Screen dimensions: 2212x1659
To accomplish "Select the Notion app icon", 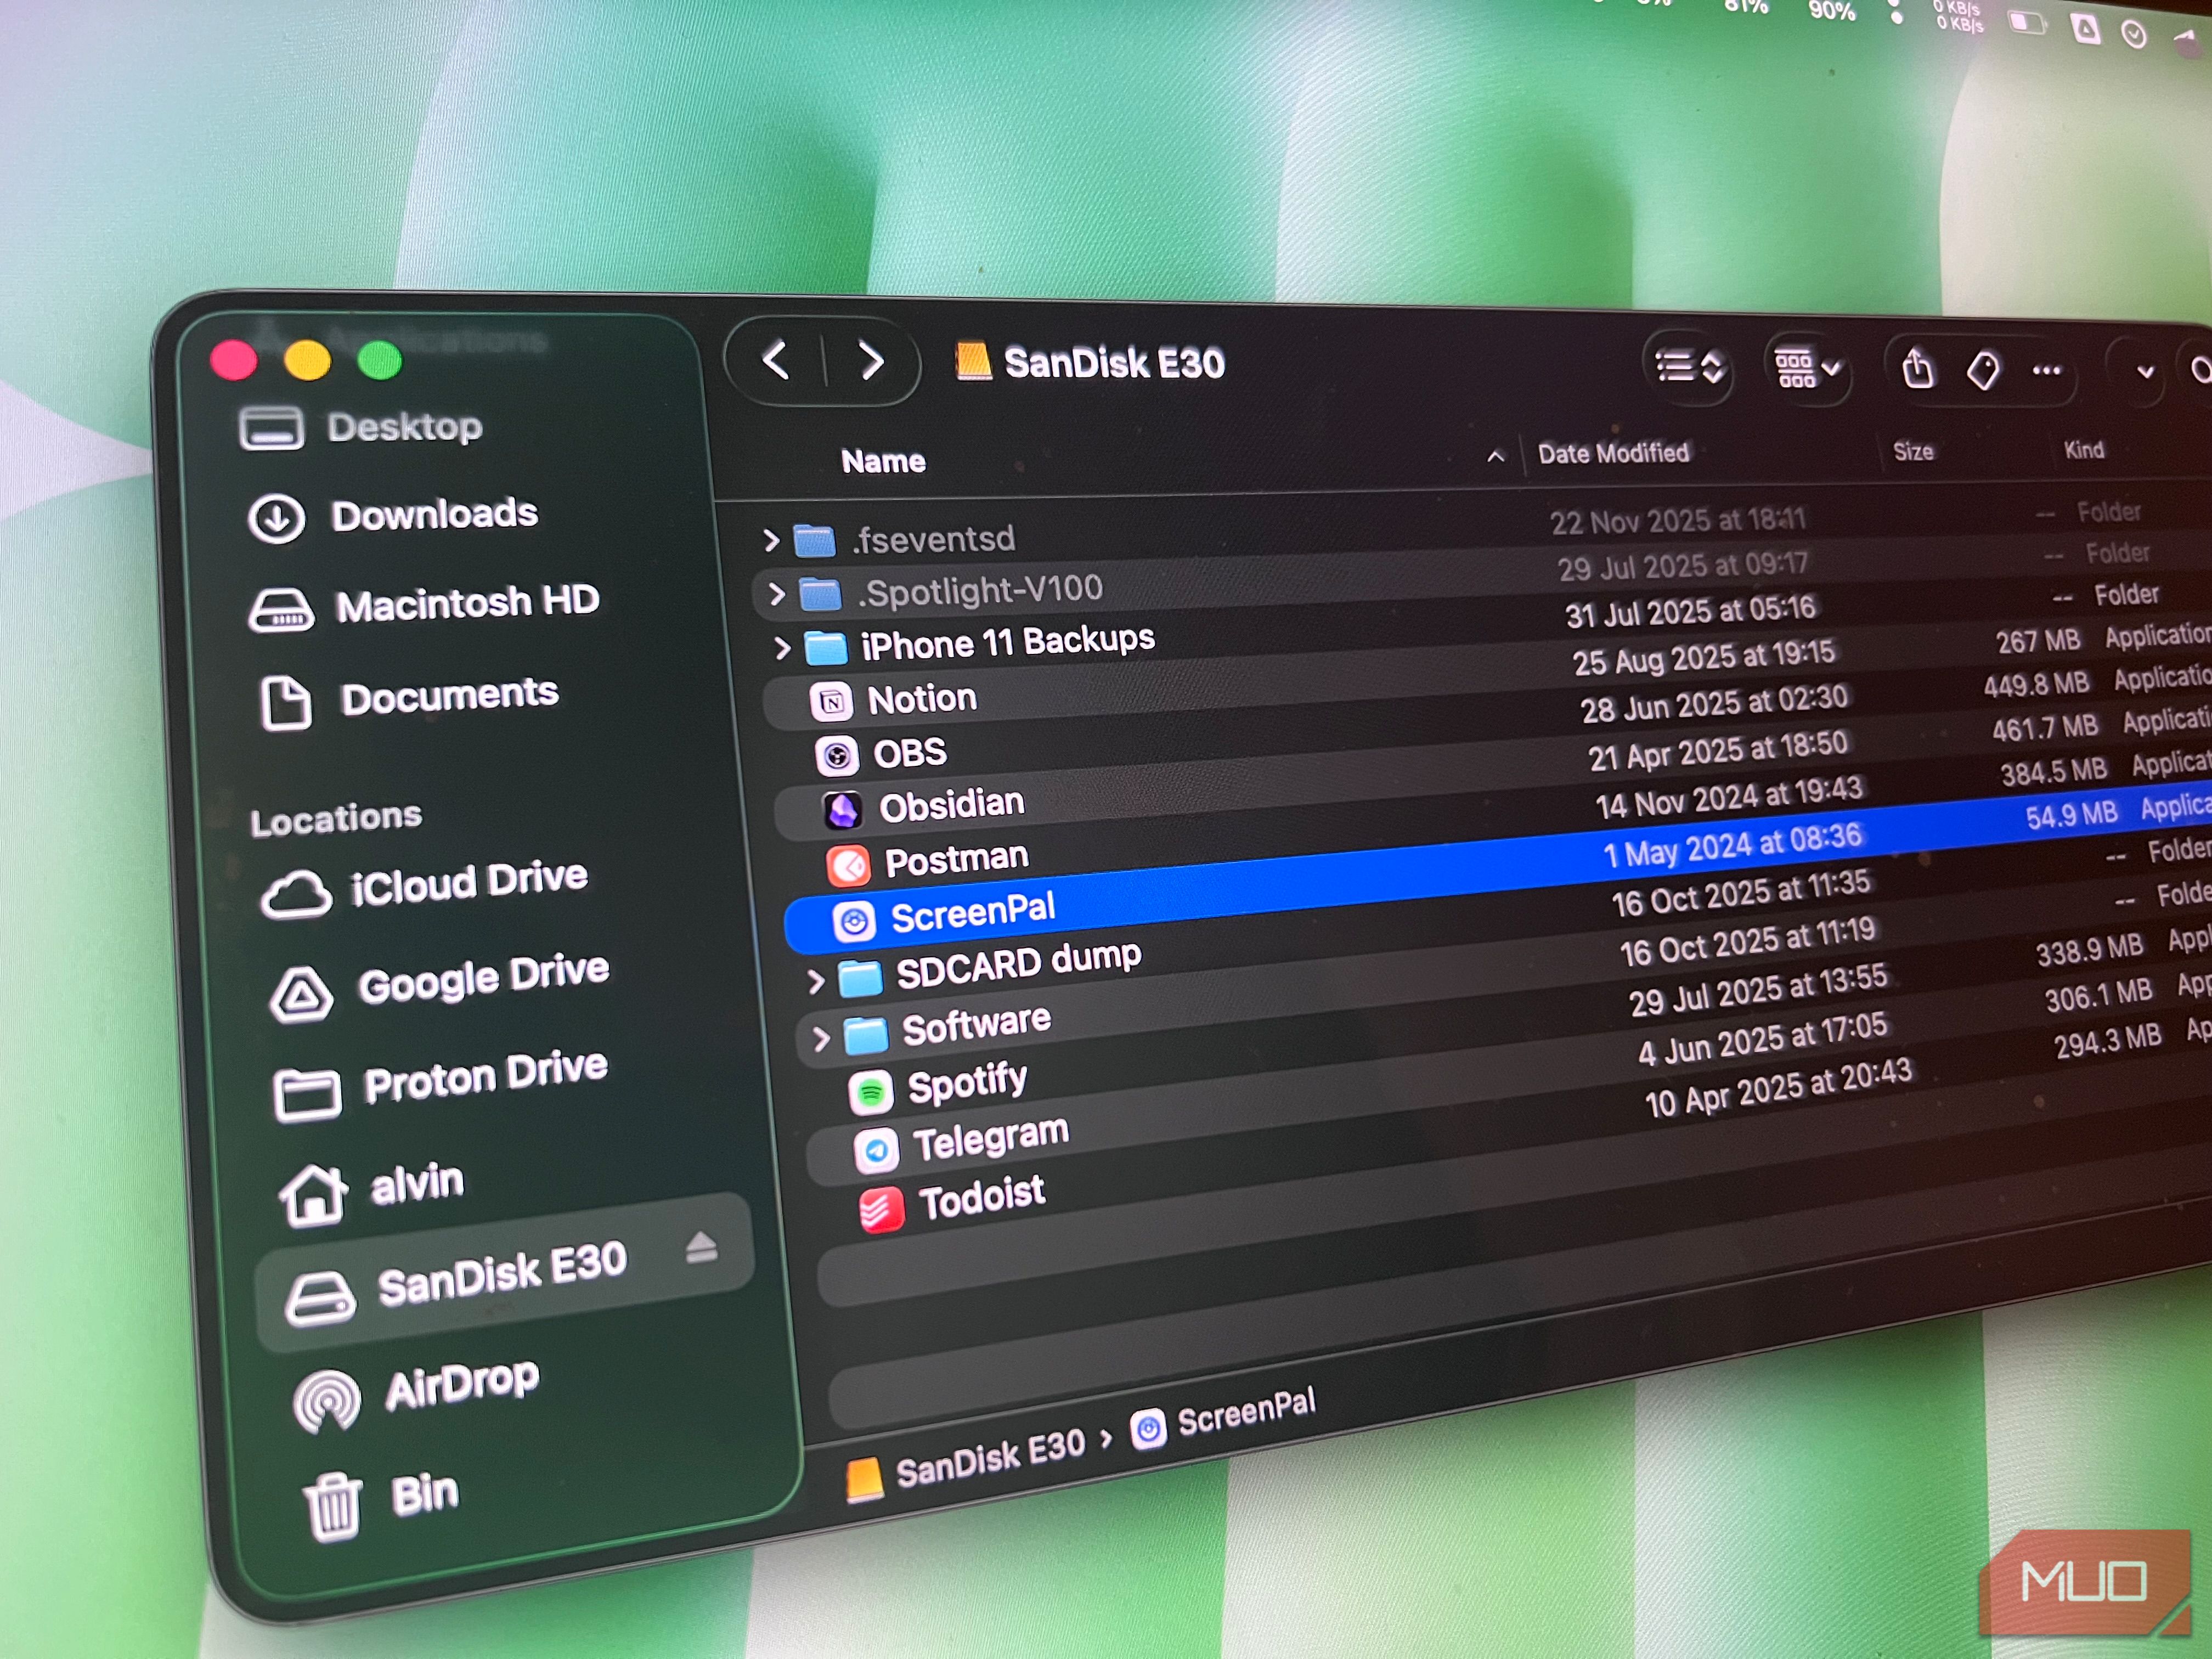I will [x=831, y=702].
